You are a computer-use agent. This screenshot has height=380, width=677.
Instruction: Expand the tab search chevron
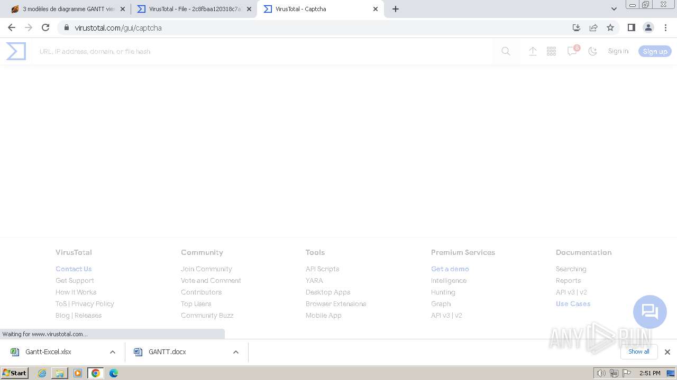click(x=614, y=9)
